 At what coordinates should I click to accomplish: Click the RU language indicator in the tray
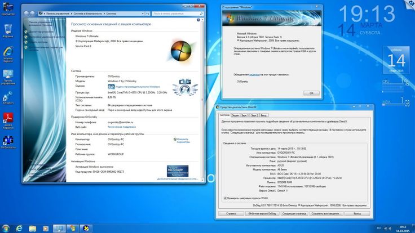pos(379,228)
